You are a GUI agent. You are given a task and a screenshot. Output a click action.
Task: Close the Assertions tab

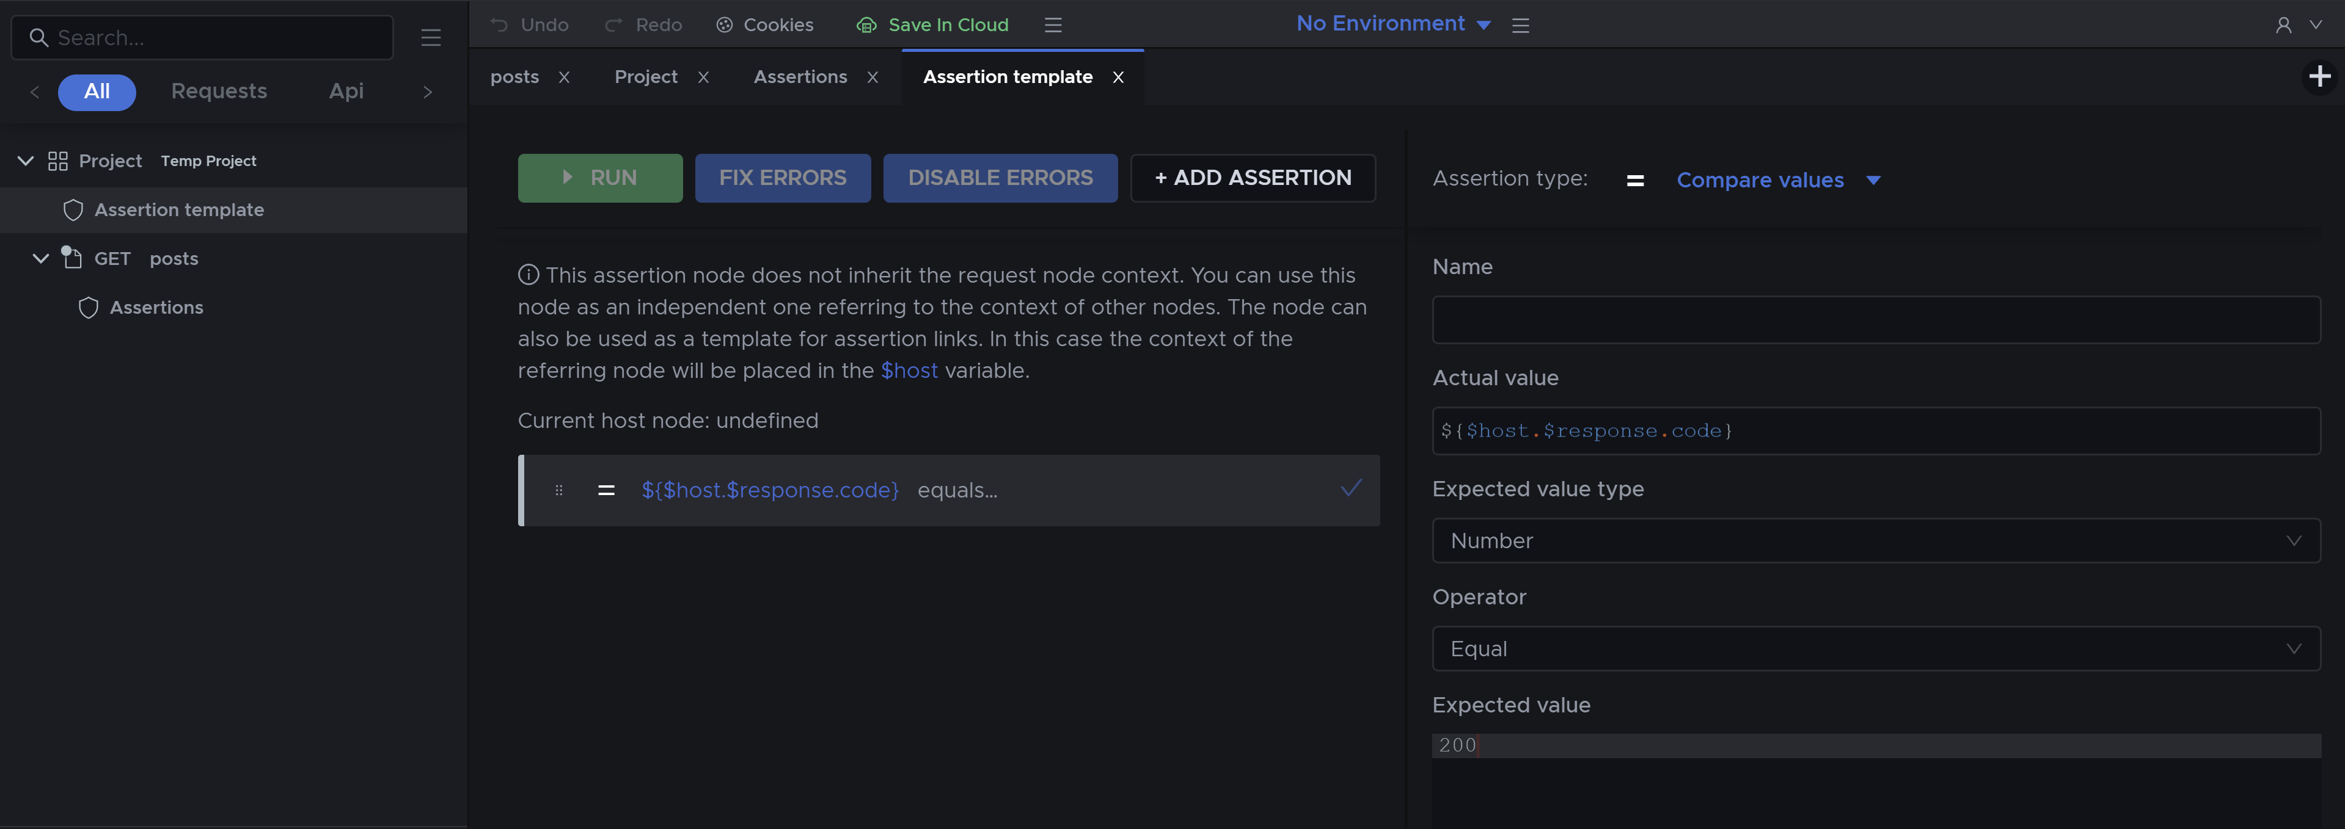pos(872,78)
